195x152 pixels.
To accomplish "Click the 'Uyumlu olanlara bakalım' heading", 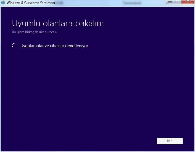I will click(x=58, y=23).
